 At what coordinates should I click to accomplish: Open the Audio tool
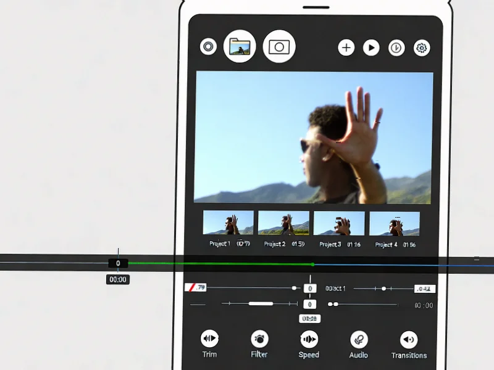[359, 339]
